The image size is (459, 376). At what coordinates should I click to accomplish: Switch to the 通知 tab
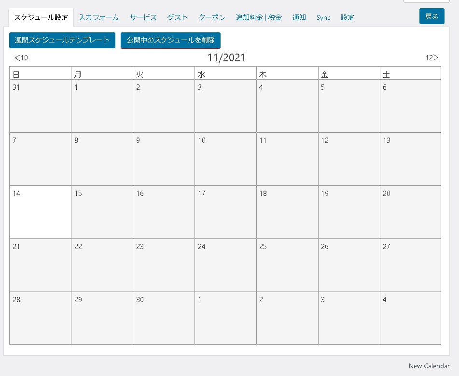coord(299,17)
